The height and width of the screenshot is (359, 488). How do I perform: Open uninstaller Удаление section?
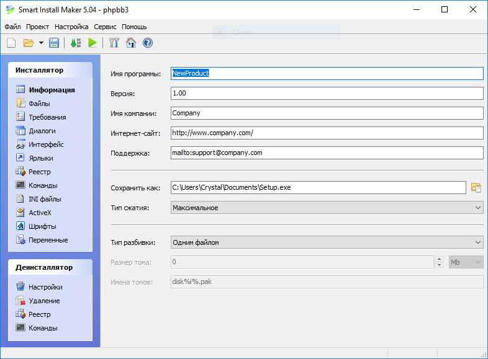pyautogui.click(x=38, y=301)
